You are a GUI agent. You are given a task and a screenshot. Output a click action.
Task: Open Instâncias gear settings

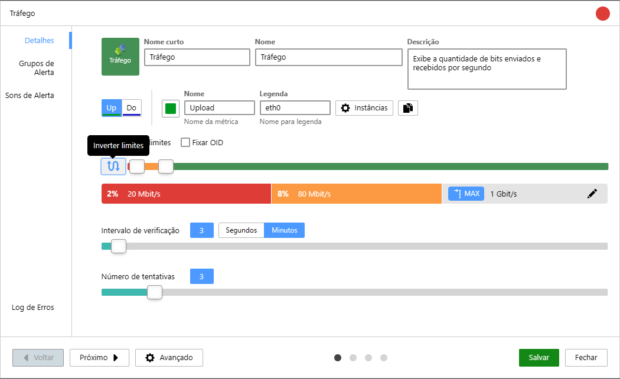[x=364, y=108]
